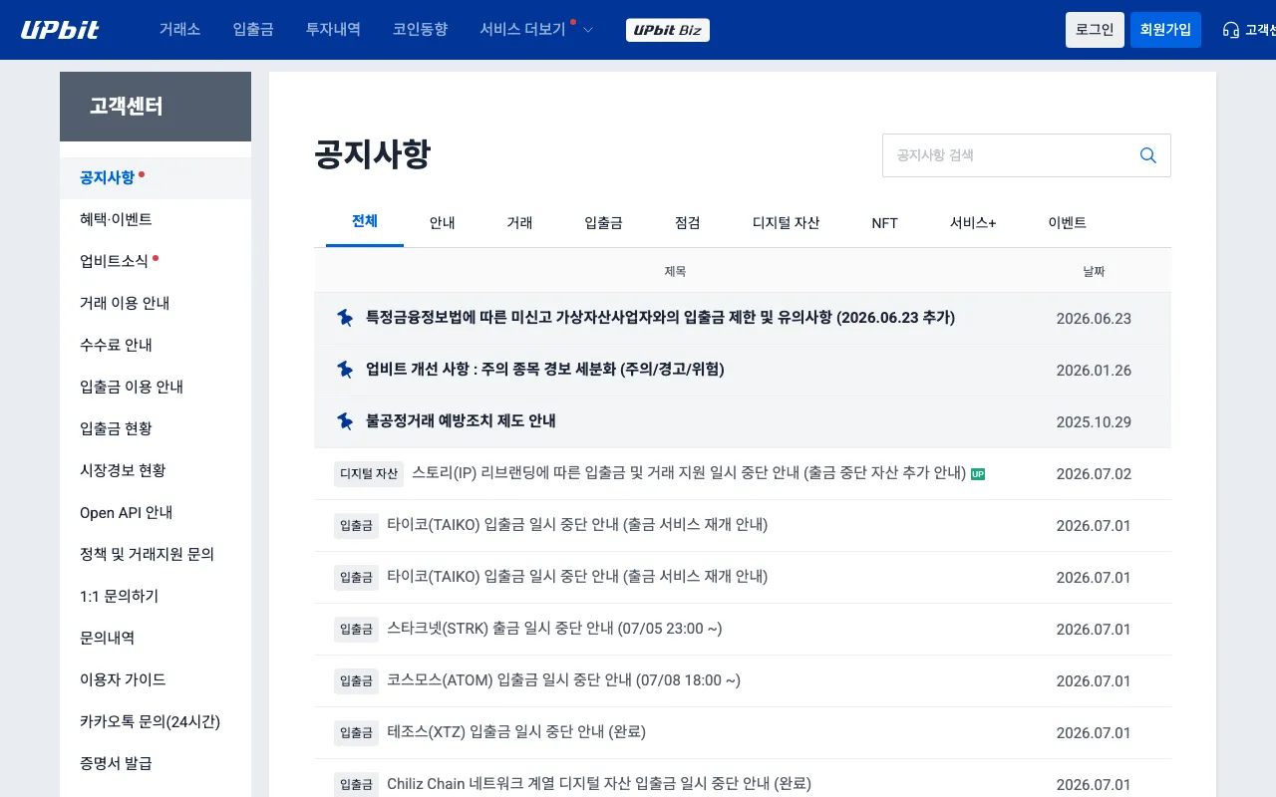Open 증명서 발급 in the sidebar
The image size is (1276, 797).
coord(156,764)
